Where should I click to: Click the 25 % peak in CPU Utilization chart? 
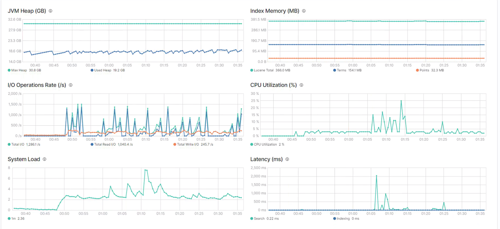click(x=401, y=101)
